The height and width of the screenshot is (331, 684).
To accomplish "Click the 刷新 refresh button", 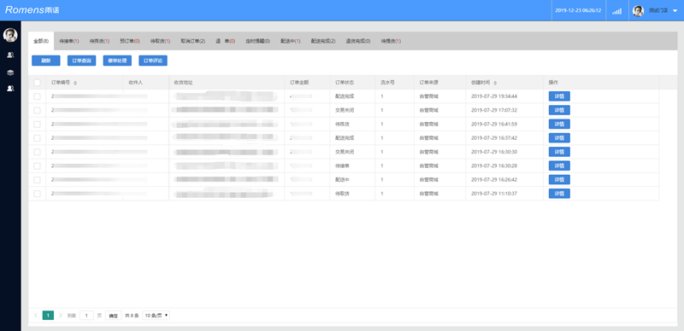I will tap(46, 61).
